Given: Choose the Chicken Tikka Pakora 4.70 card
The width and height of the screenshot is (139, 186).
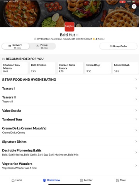Looking at the screenshot, I should click(70, 68).
